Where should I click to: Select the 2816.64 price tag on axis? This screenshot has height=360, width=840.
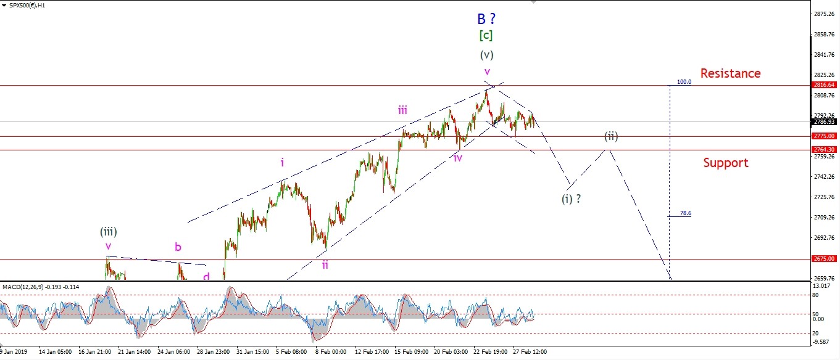824,85
